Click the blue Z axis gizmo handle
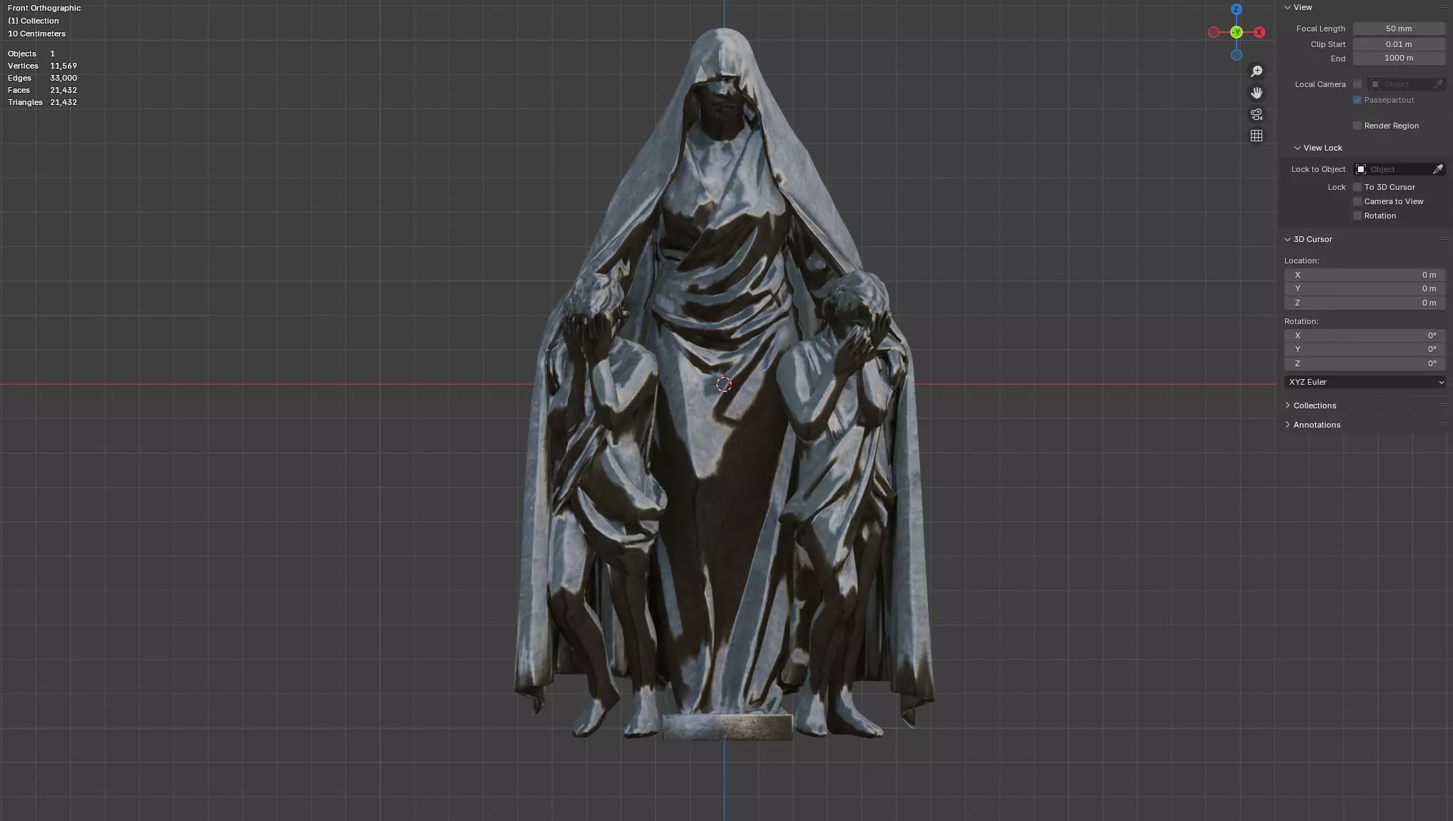Screen dimensions: 1453x821 click(1237, 9)
